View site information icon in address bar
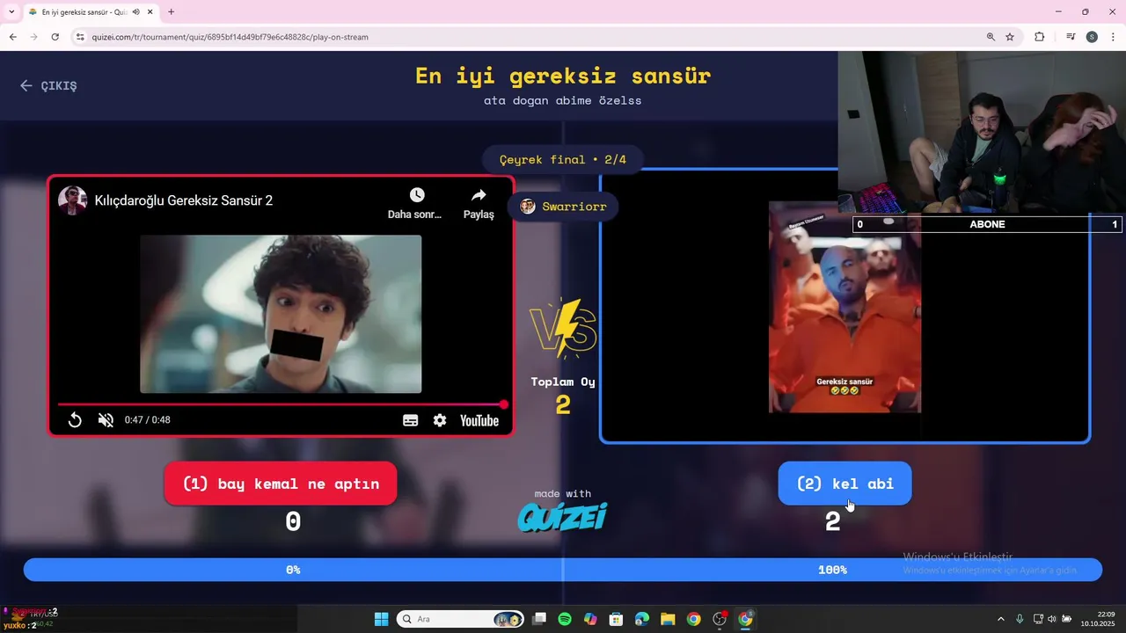The image size is (1126, 633). coord(80,37)
